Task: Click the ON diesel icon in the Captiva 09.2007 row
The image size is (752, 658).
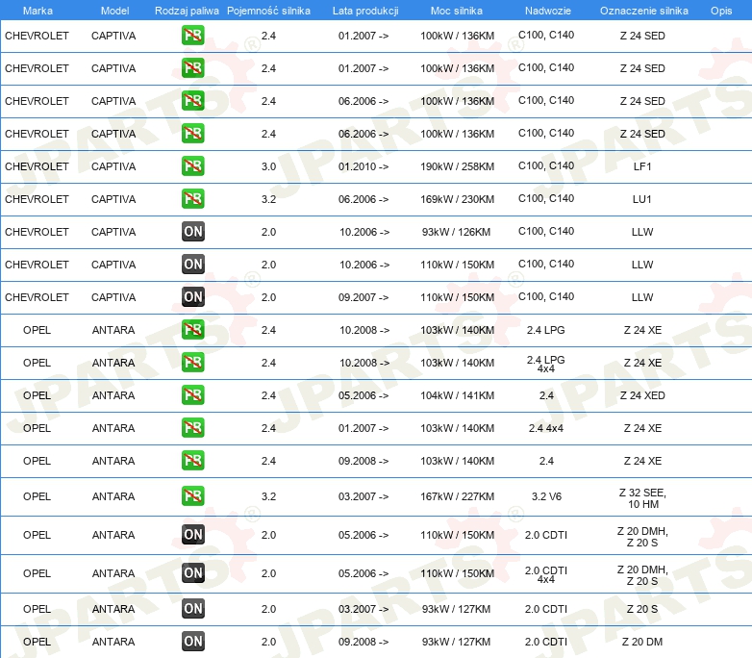Action: (192, 297)
